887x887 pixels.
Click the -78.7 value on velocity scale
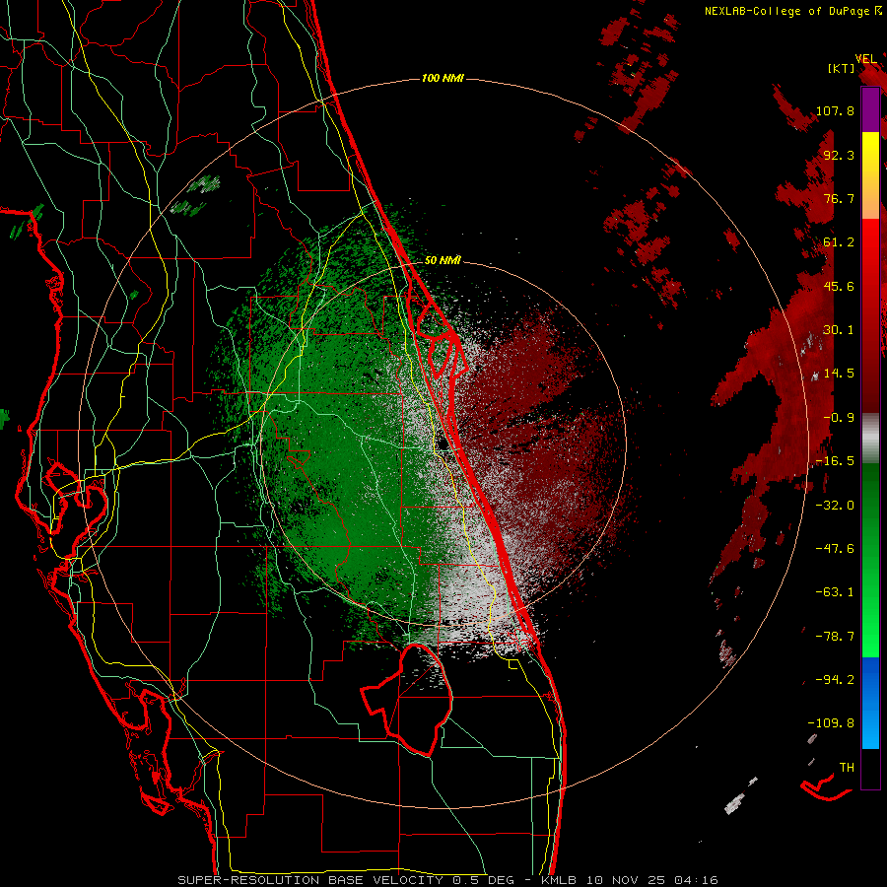[835, 637]
